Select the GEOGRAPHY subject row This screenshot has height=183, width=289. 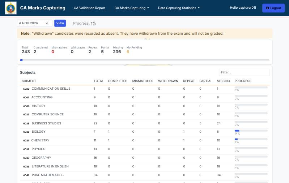click(145, 158)
